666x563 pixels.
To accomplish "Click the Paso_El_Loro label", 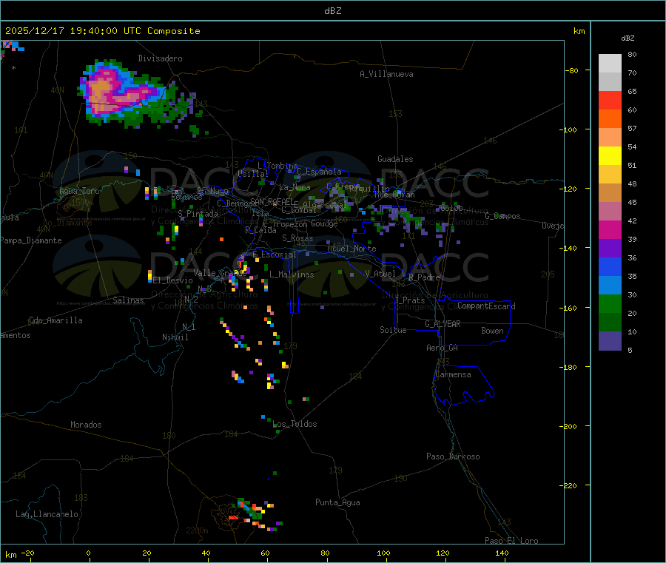I will tap(512, 541).
